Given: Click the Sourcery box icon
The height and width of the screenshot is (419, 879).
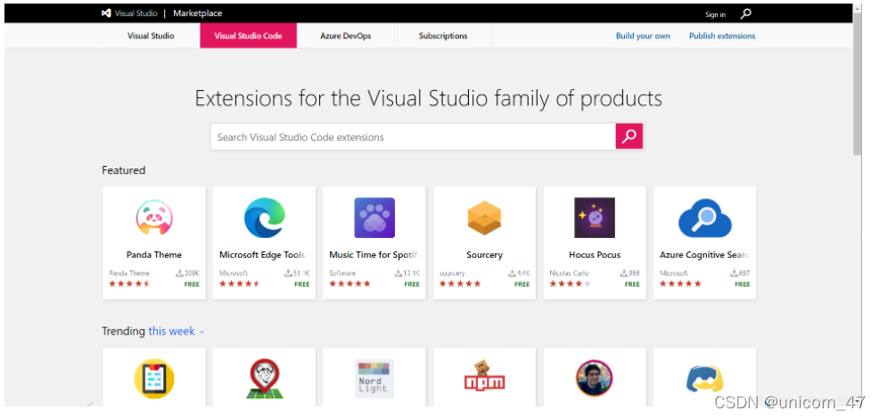Looking at the screenshot, I should (x=484, y=218).
